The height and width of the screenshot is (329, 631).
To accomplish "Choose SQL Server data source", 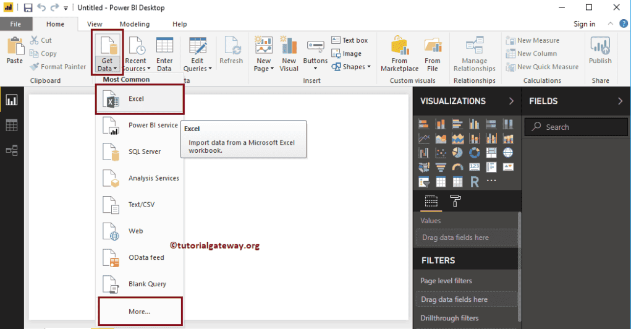I will pos(140,152).
